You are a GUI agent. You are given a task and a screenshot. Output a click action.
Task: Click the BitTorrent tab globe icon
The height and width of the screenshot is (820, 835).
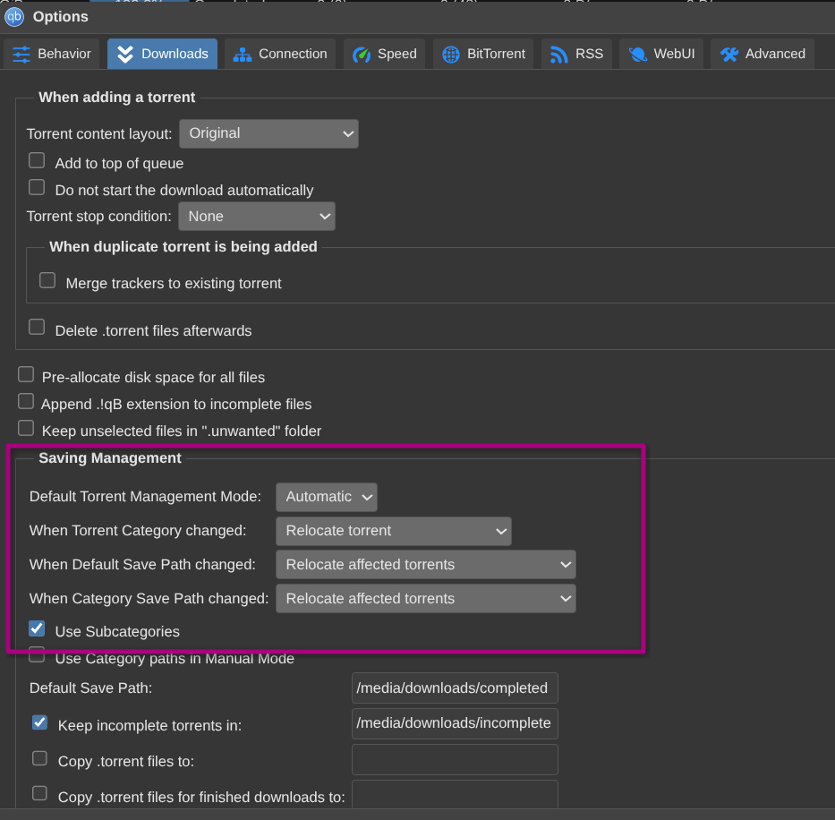click(451, 54)
